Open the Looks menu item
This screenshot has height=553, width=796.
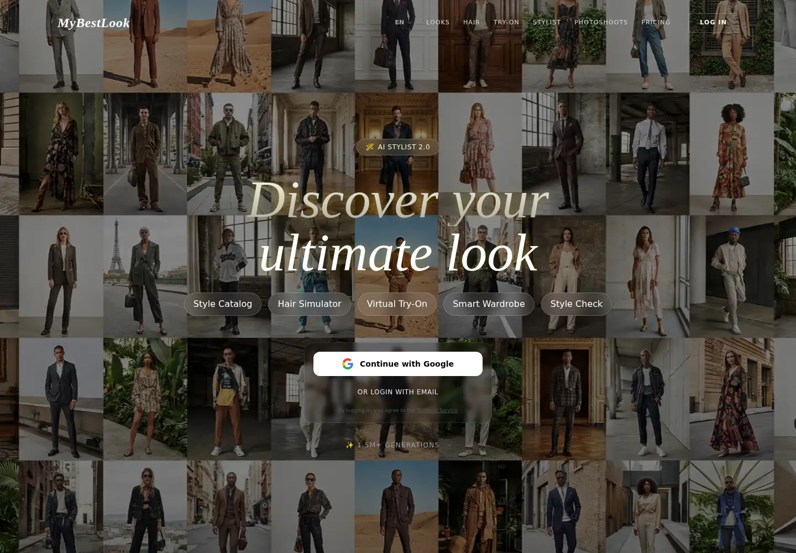point(438,22)
